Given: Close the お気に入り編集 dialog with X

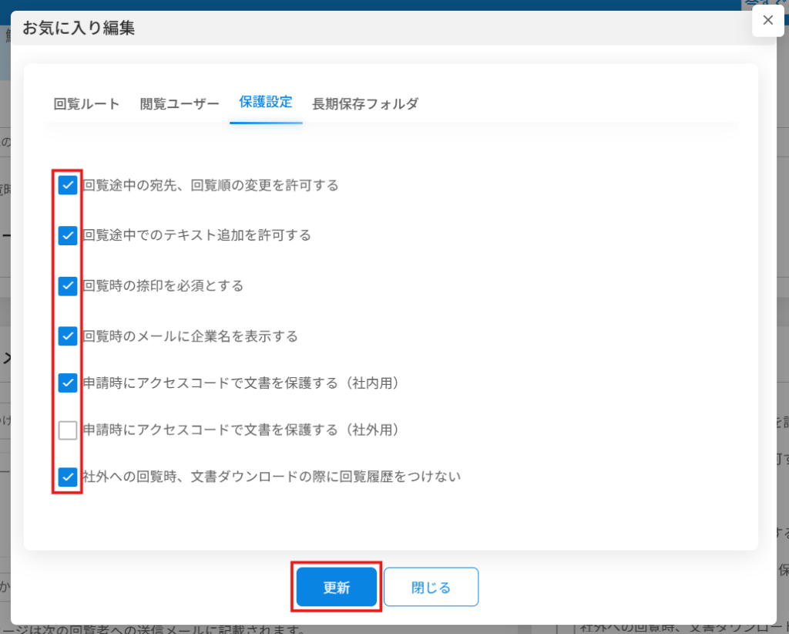Looking at the screenshot, I should pos(767,21).
